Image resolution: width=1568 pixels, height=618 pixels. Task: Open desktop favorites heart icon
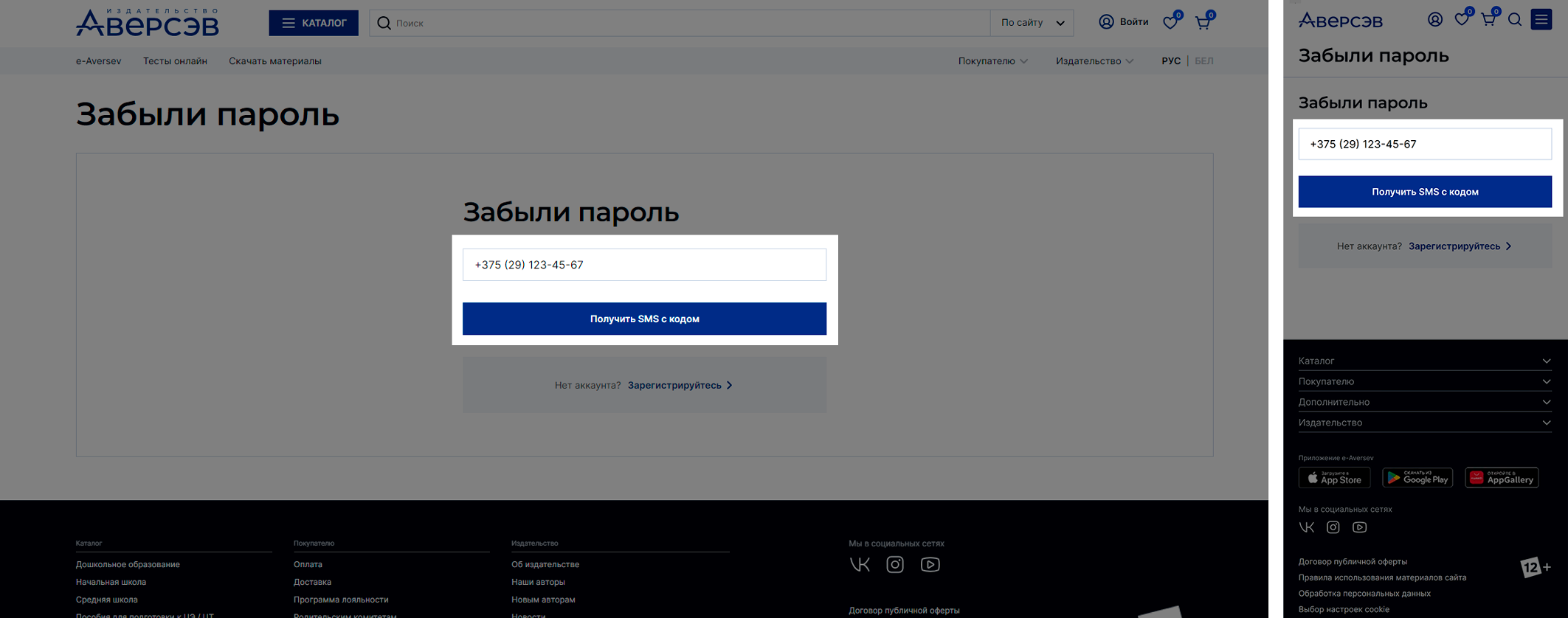coord(1170,22)
